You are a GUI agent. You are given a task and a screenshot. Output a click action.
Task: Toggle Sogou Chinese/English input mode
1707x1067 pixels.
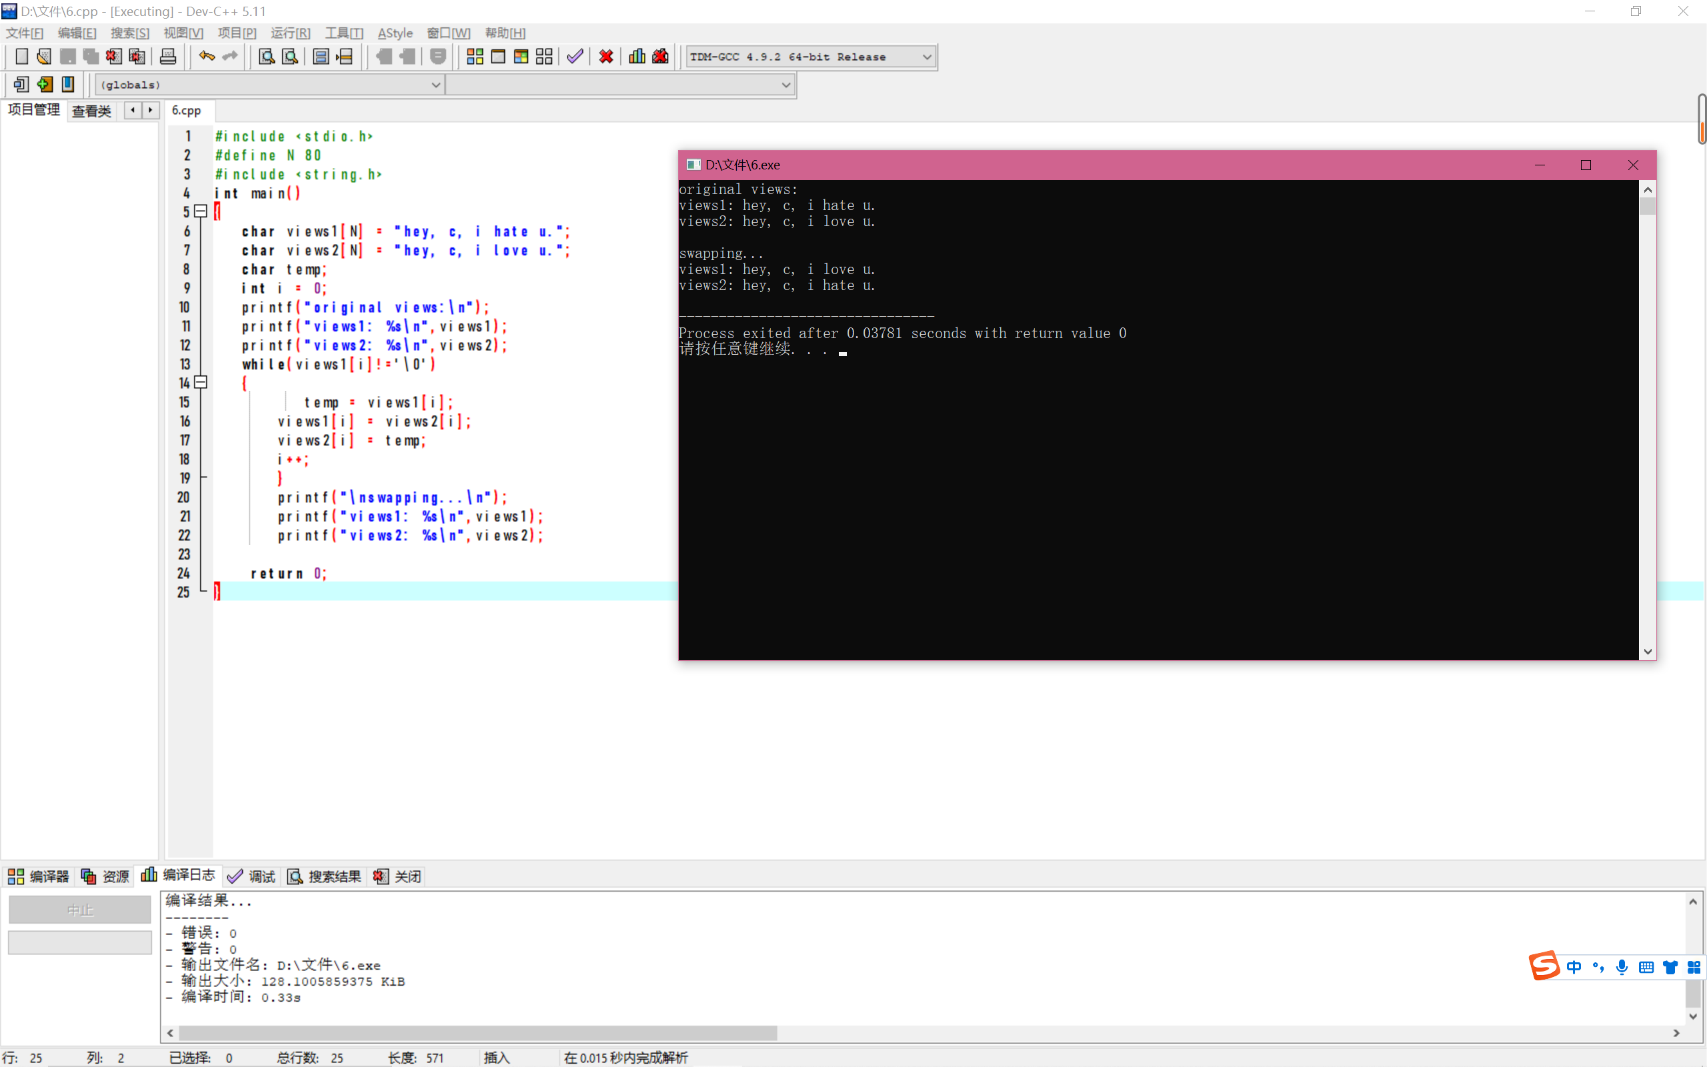(1574, 967)
